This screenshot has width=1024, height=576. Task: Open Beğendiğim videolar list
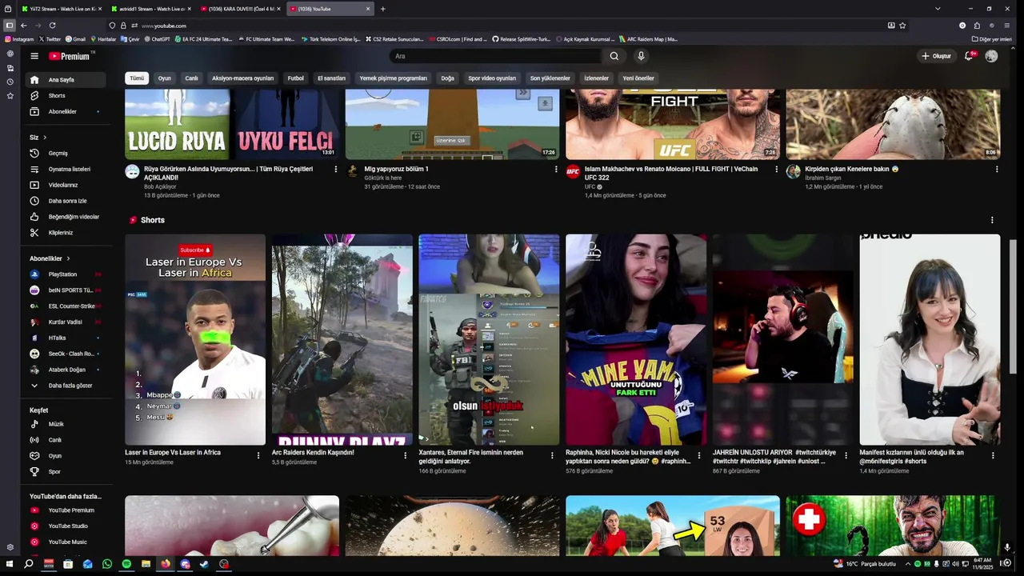tap(67, 217)
